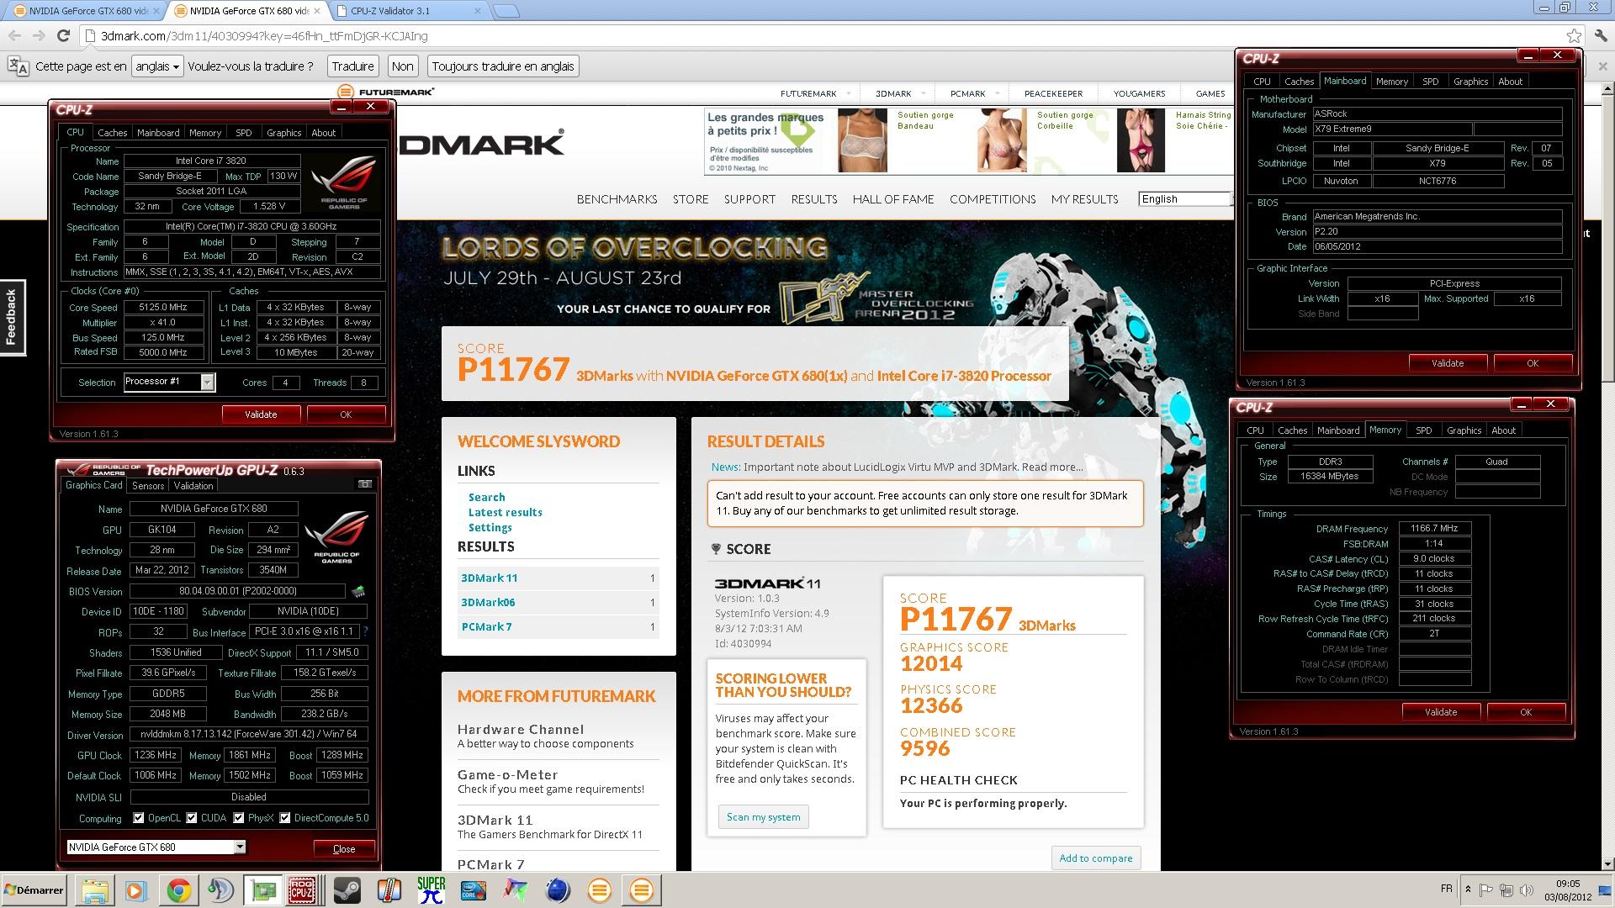Click the 'Read more...' news link
Screen dimensions: 1615x908
(1052, 467)
